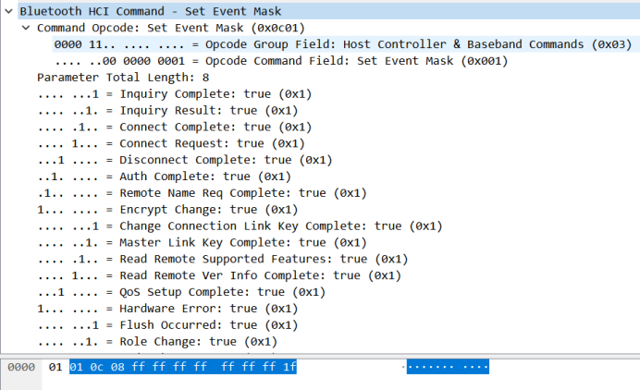Choose the Connect Request row
Viewport: 640px width, 390px height.
171,143
